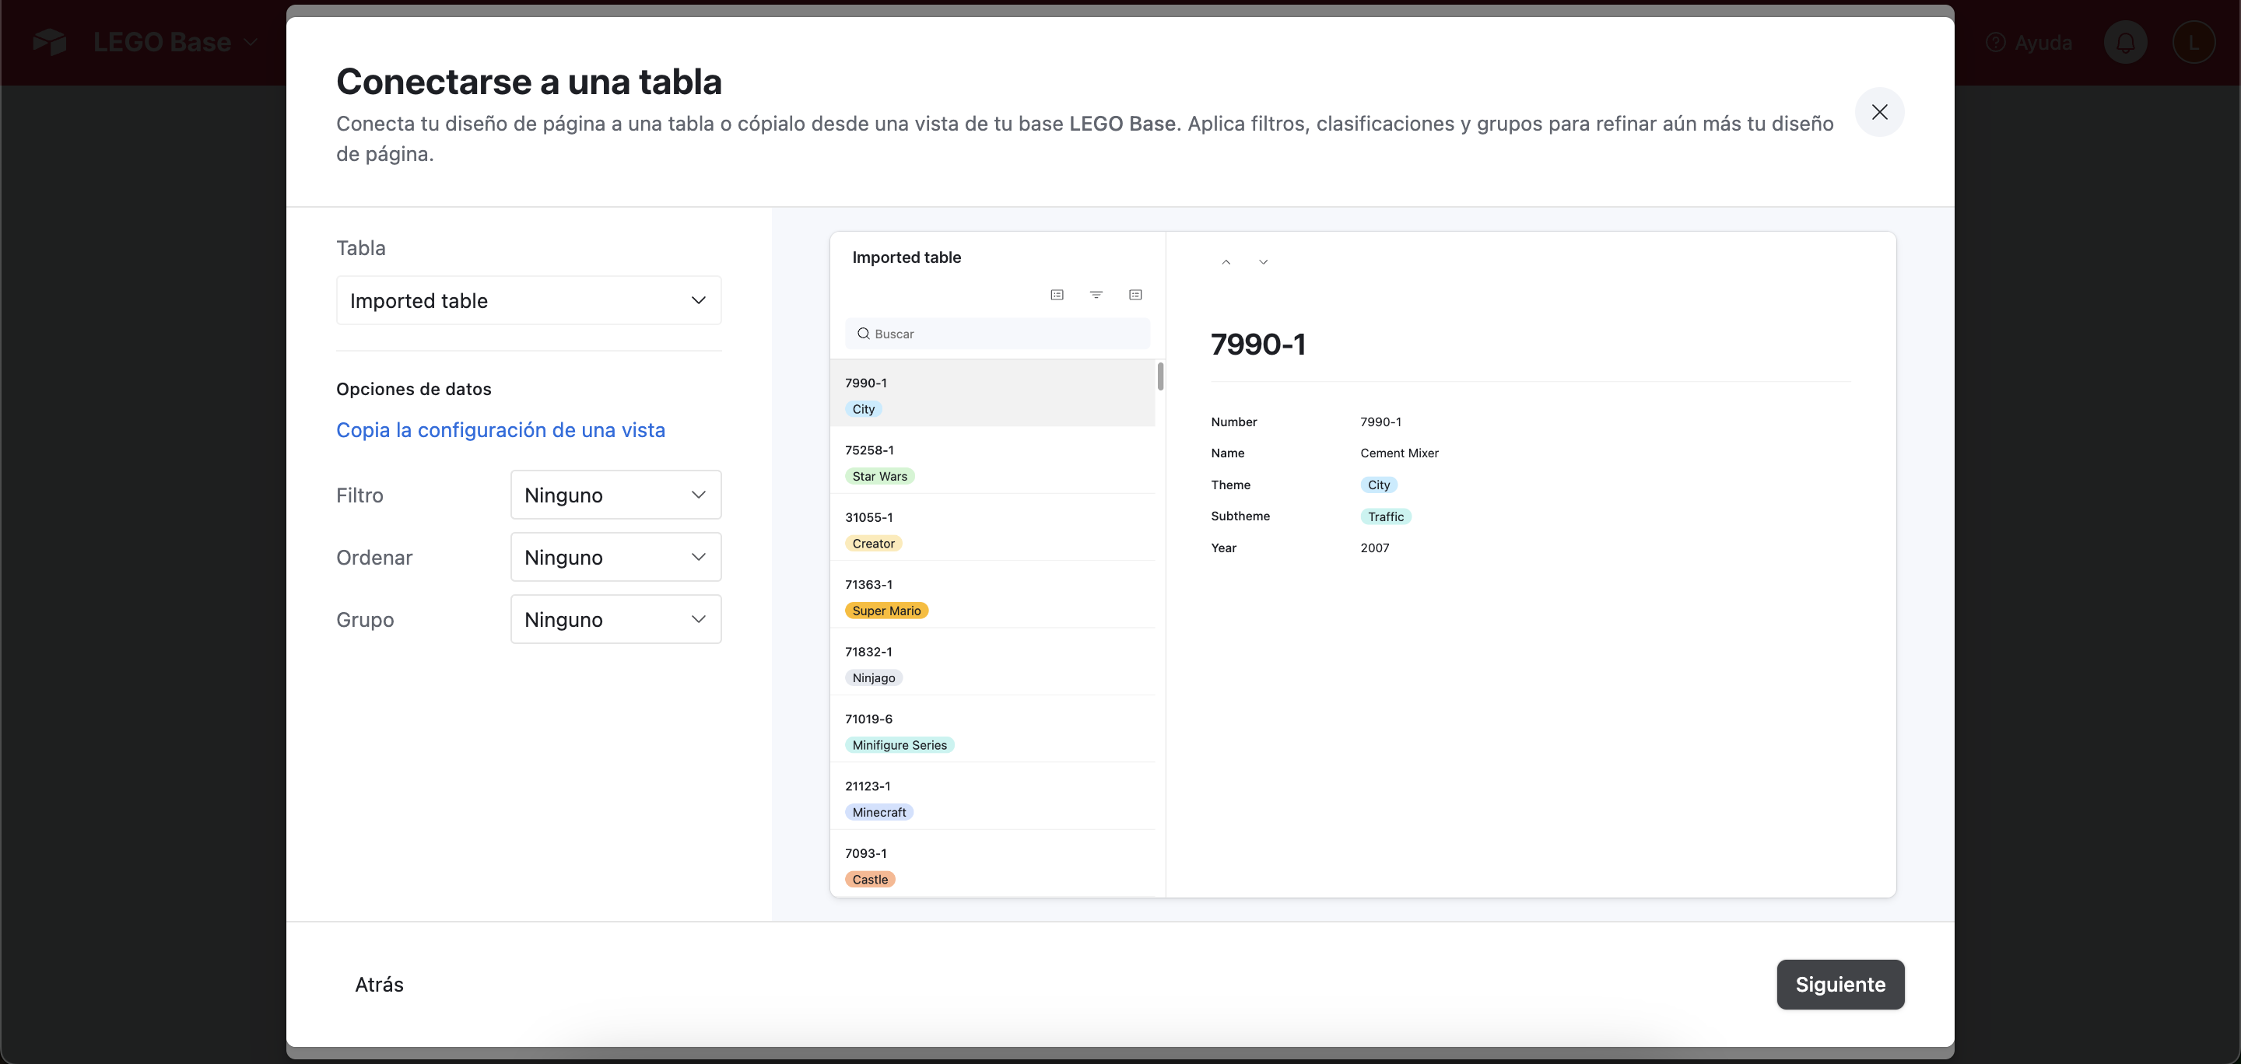Image resolution: width=2241 pixels, height=1064 pixels.
Task: Go to next record with down chevron
Action: coord(1263,261)
